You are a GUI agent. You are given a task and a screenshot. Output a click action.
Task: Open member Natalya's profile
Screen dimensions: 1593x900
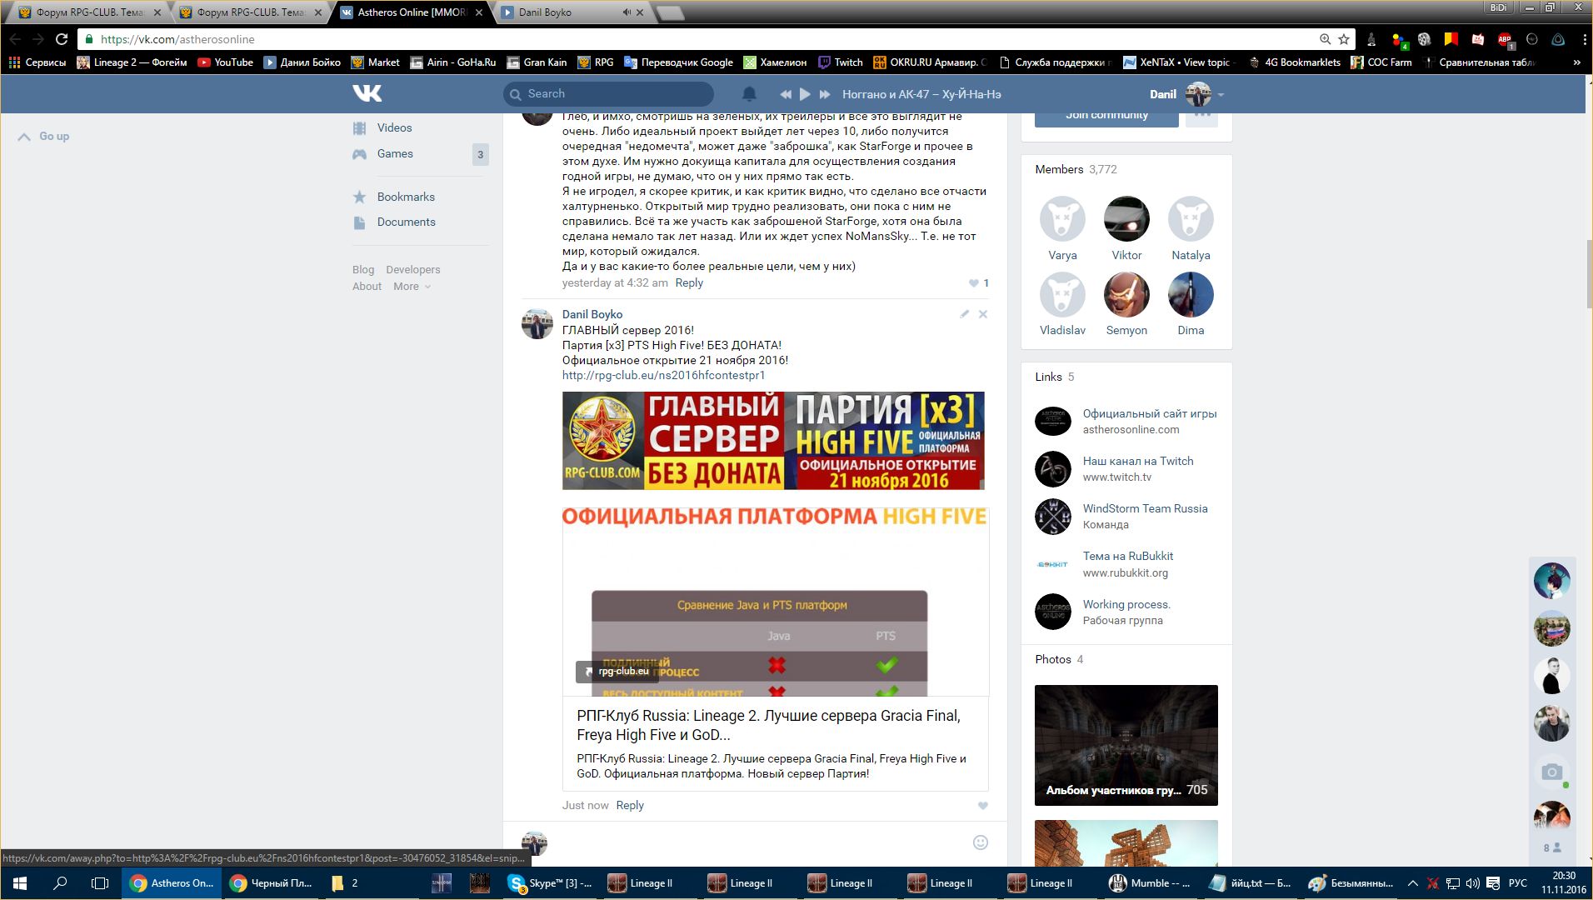tap(1191, 229)
